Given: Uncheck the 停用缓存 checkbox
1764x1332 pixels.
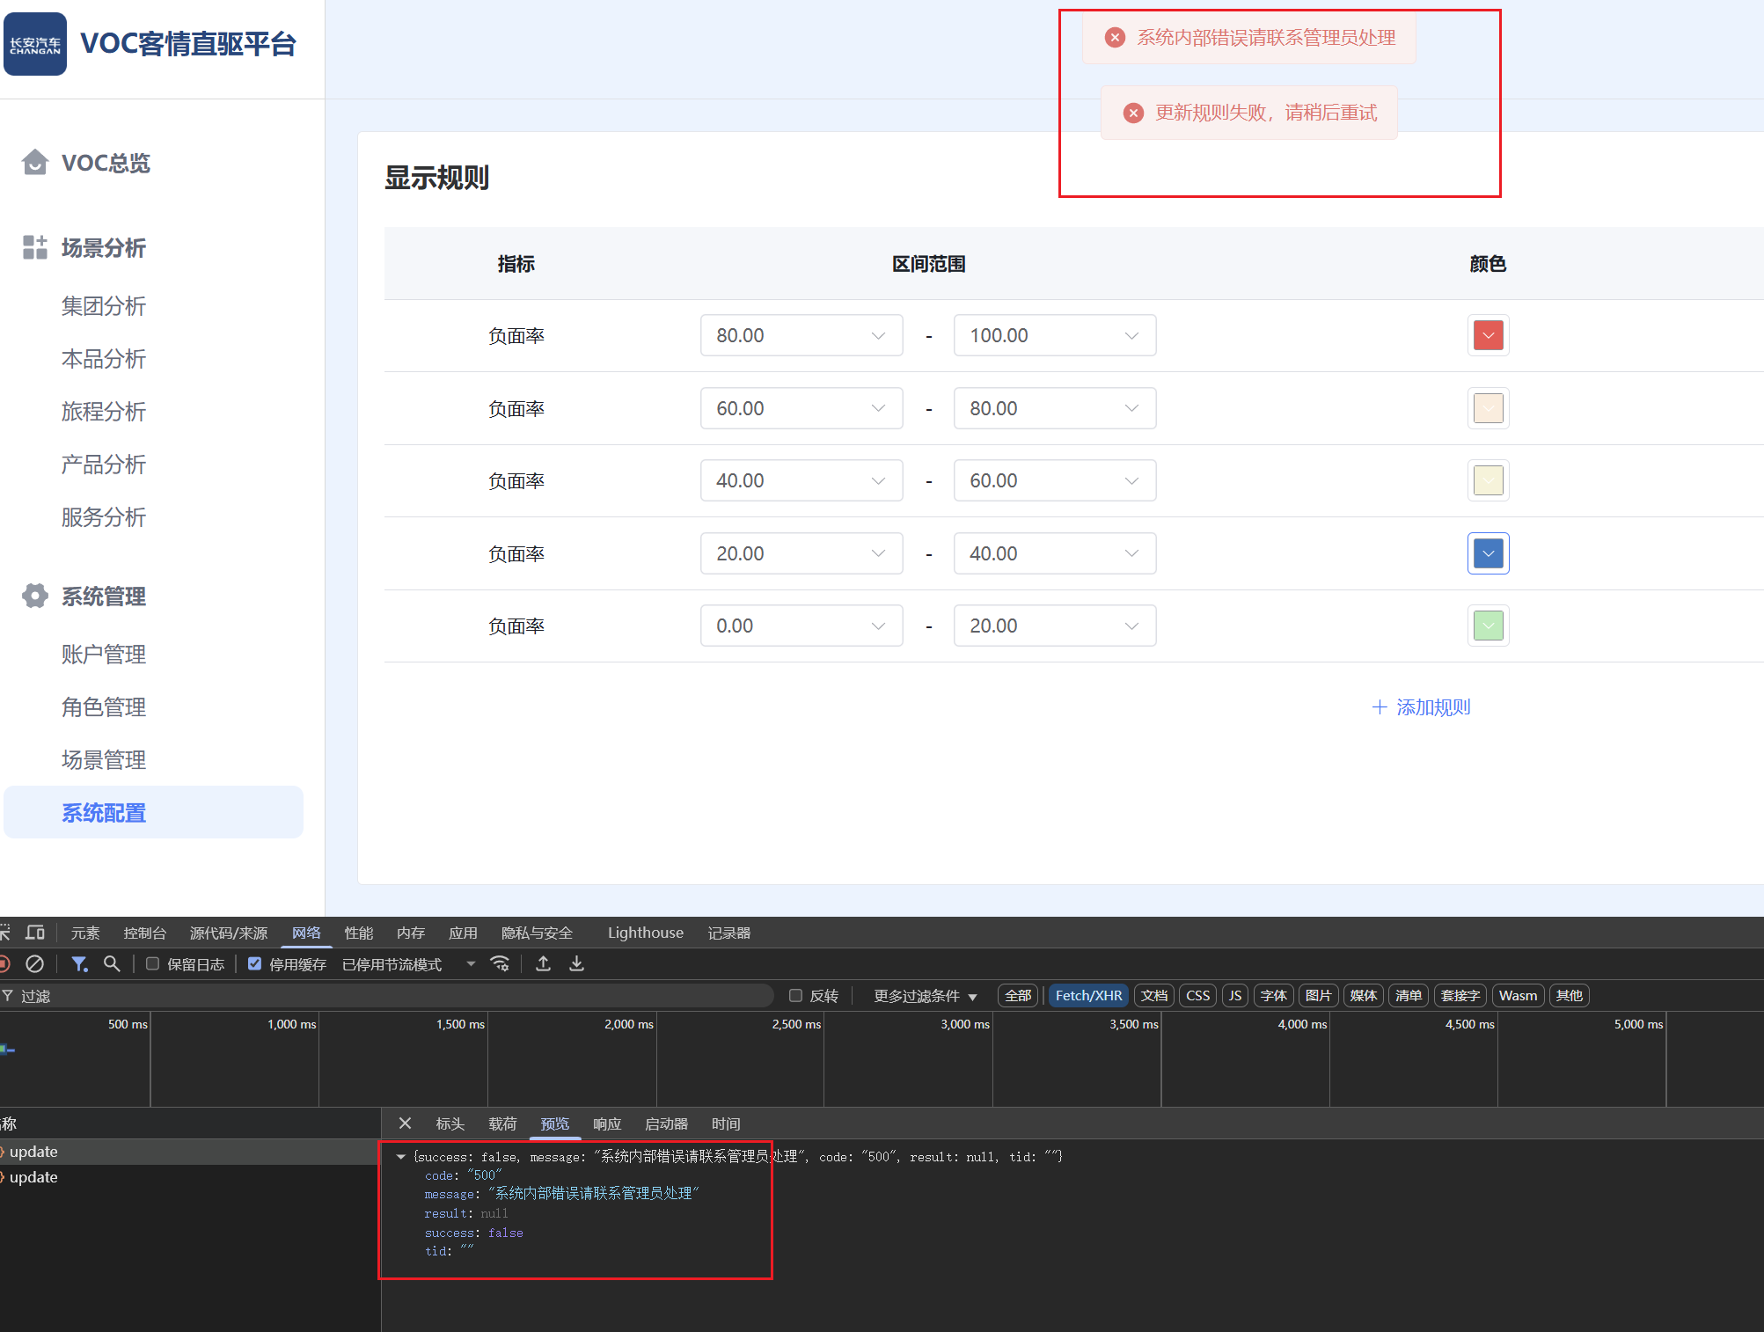Looking at the screenshot, I should 254,964.
